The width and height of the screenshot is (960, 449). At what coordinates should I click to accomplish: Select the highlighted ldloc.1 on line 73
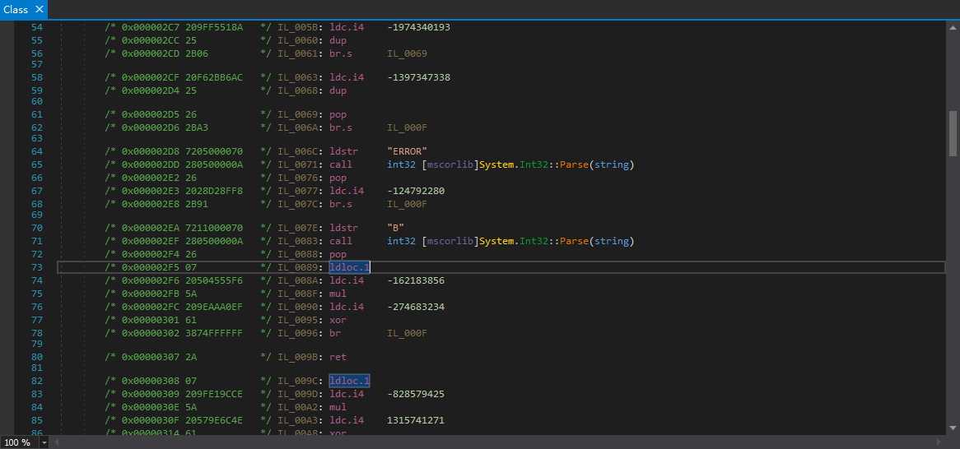click(349, 267)
